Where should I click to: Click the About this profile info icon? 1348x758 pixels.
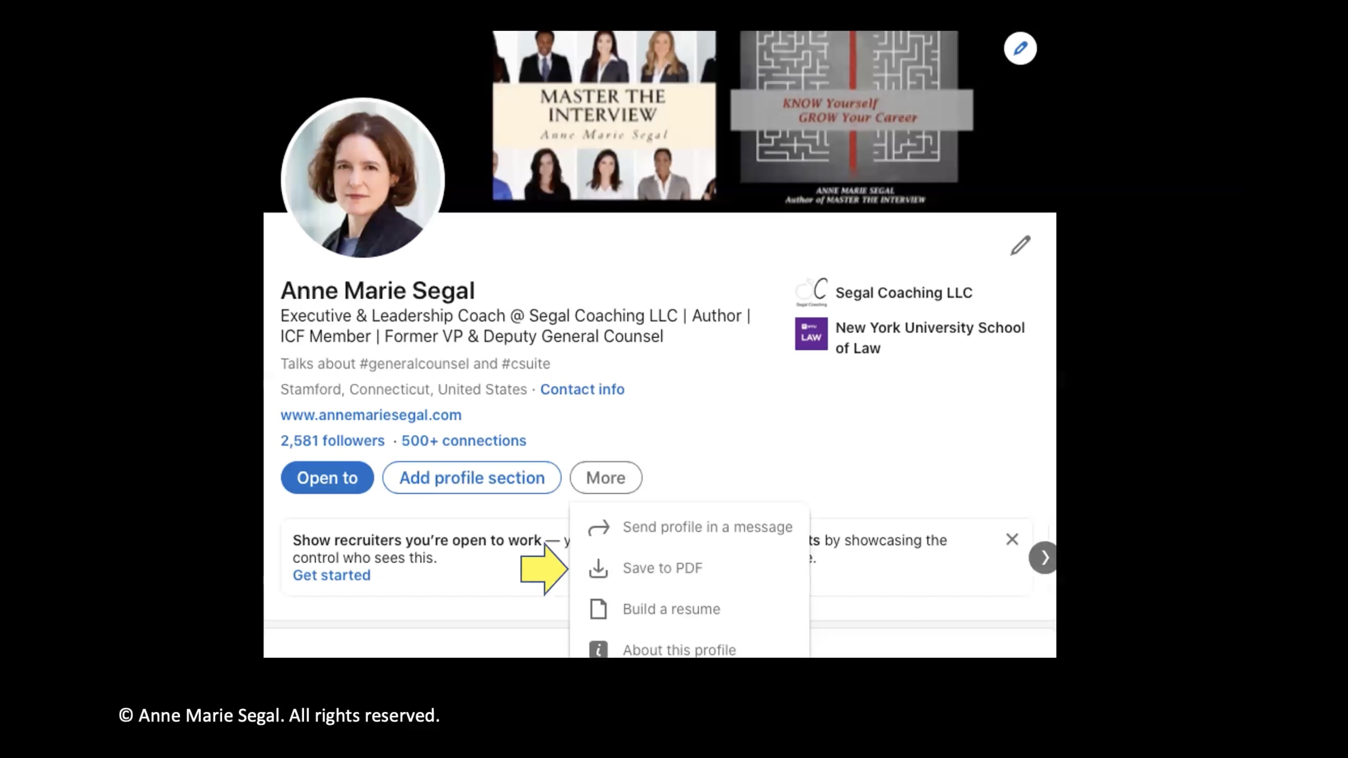click(598, 649)
